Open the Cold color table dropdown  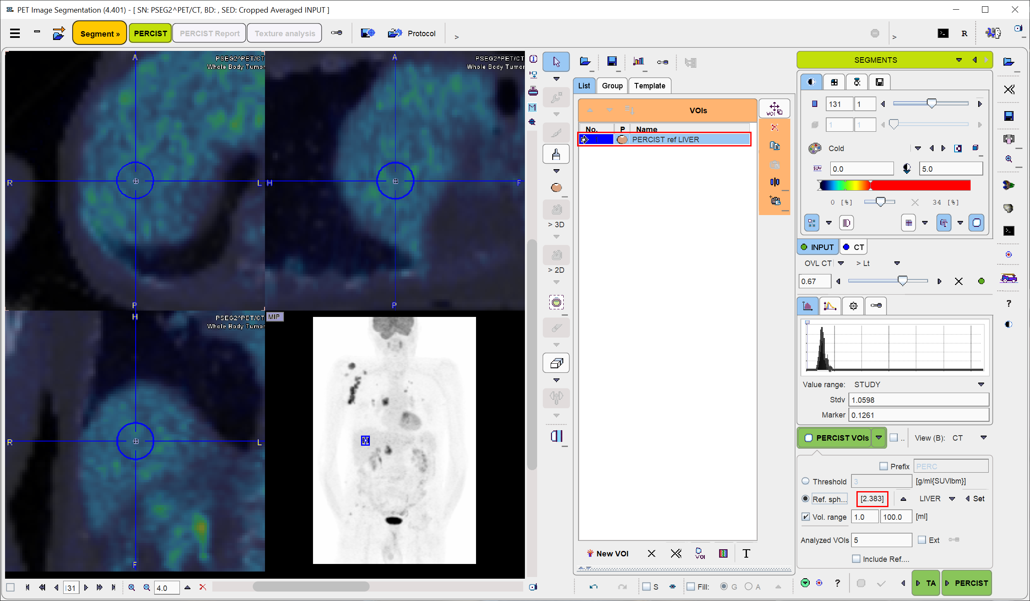(918, 148)
